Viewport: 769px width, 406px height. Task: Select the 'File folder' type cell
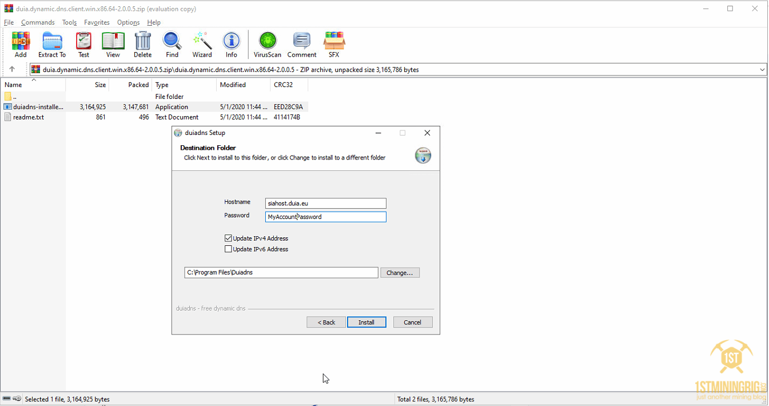[x=169, y=97]
